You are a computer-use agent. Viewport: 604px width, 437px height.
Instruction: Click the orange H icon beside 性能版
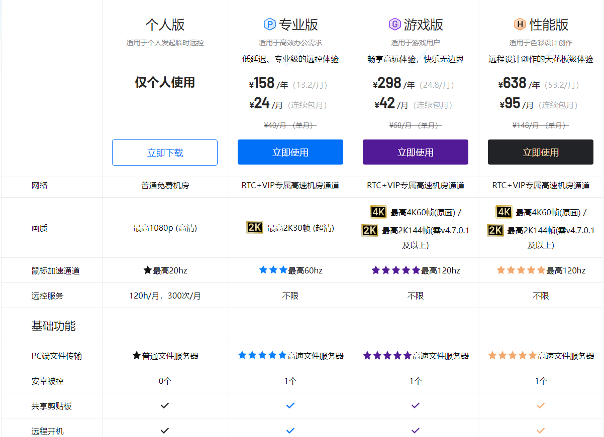coord(520,24)
